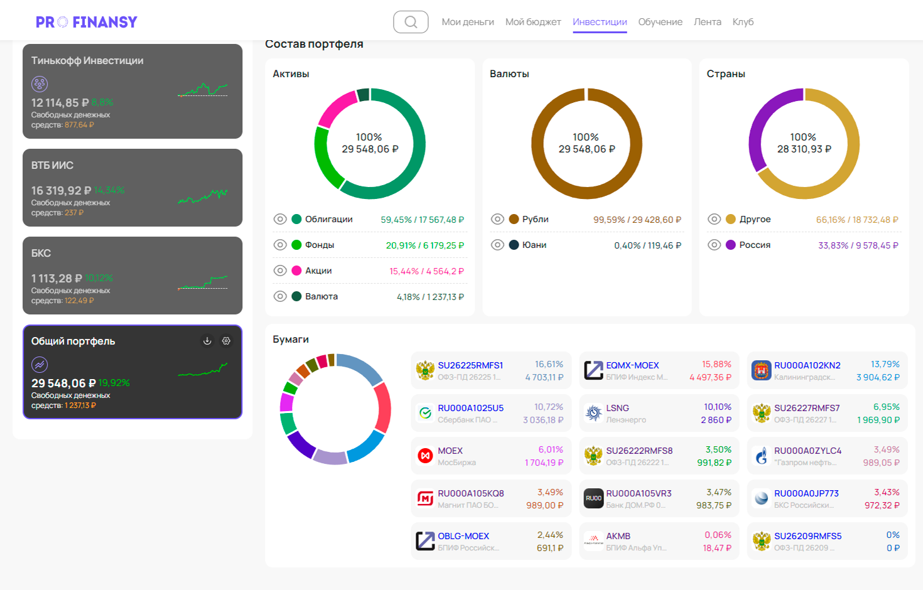Click the Магнит red logo icon
Viewport: 923px width, 590px height.
[425, 498]
